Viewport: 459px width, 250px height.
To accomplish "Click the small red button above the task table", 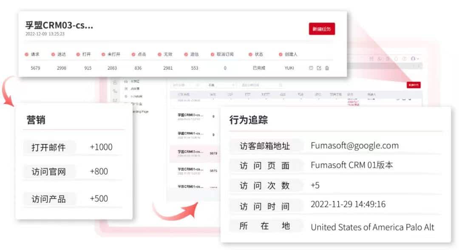I will (414, 85).
